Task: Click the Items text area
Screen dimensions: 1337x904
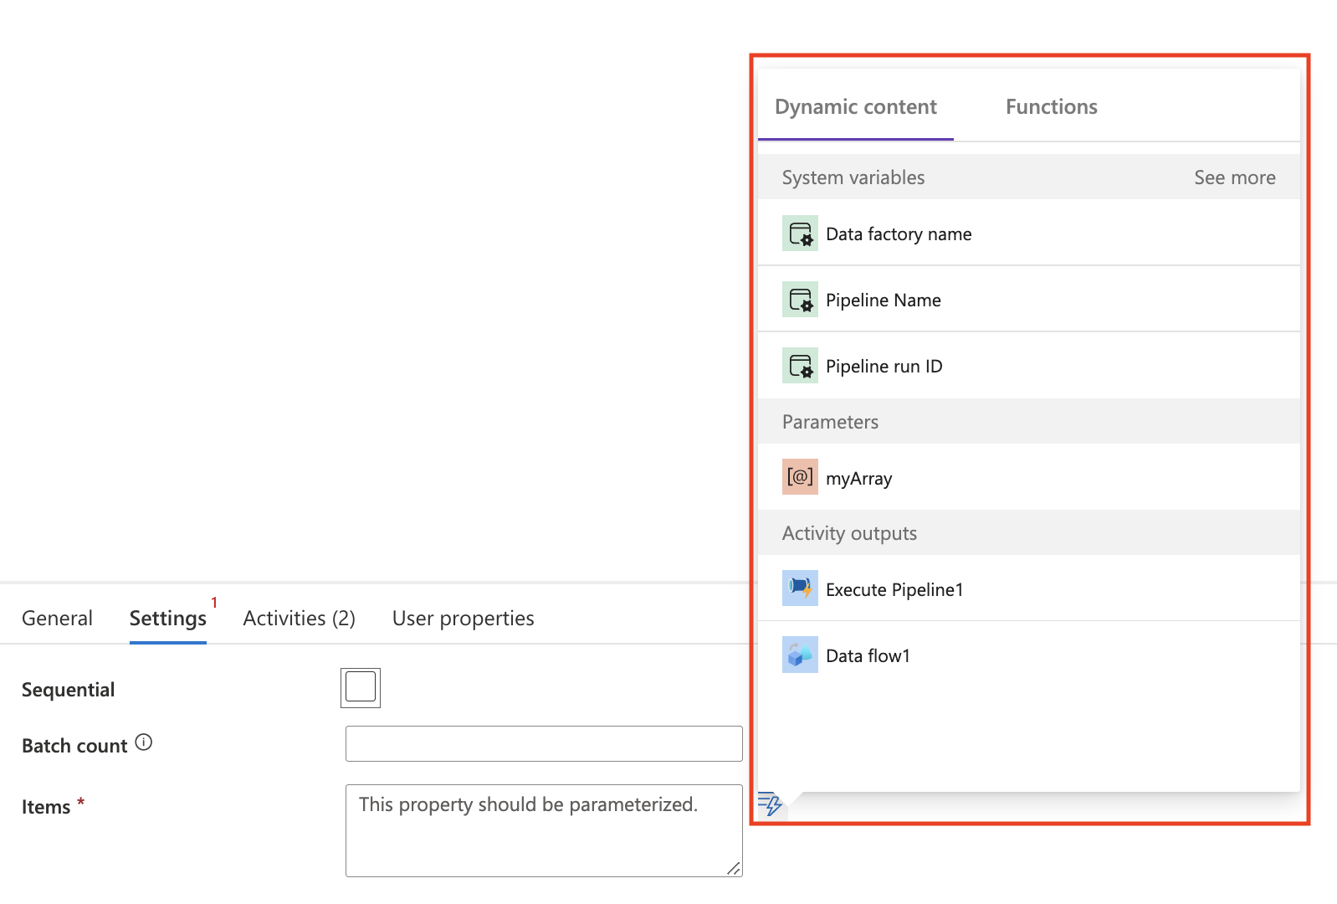Action: 544,830
